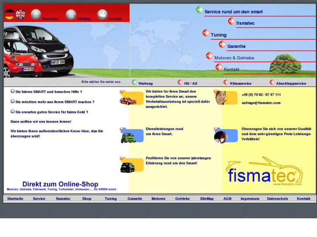Open the Garantie entry in the sky menu
317x237 pixels.
(236, 47)
